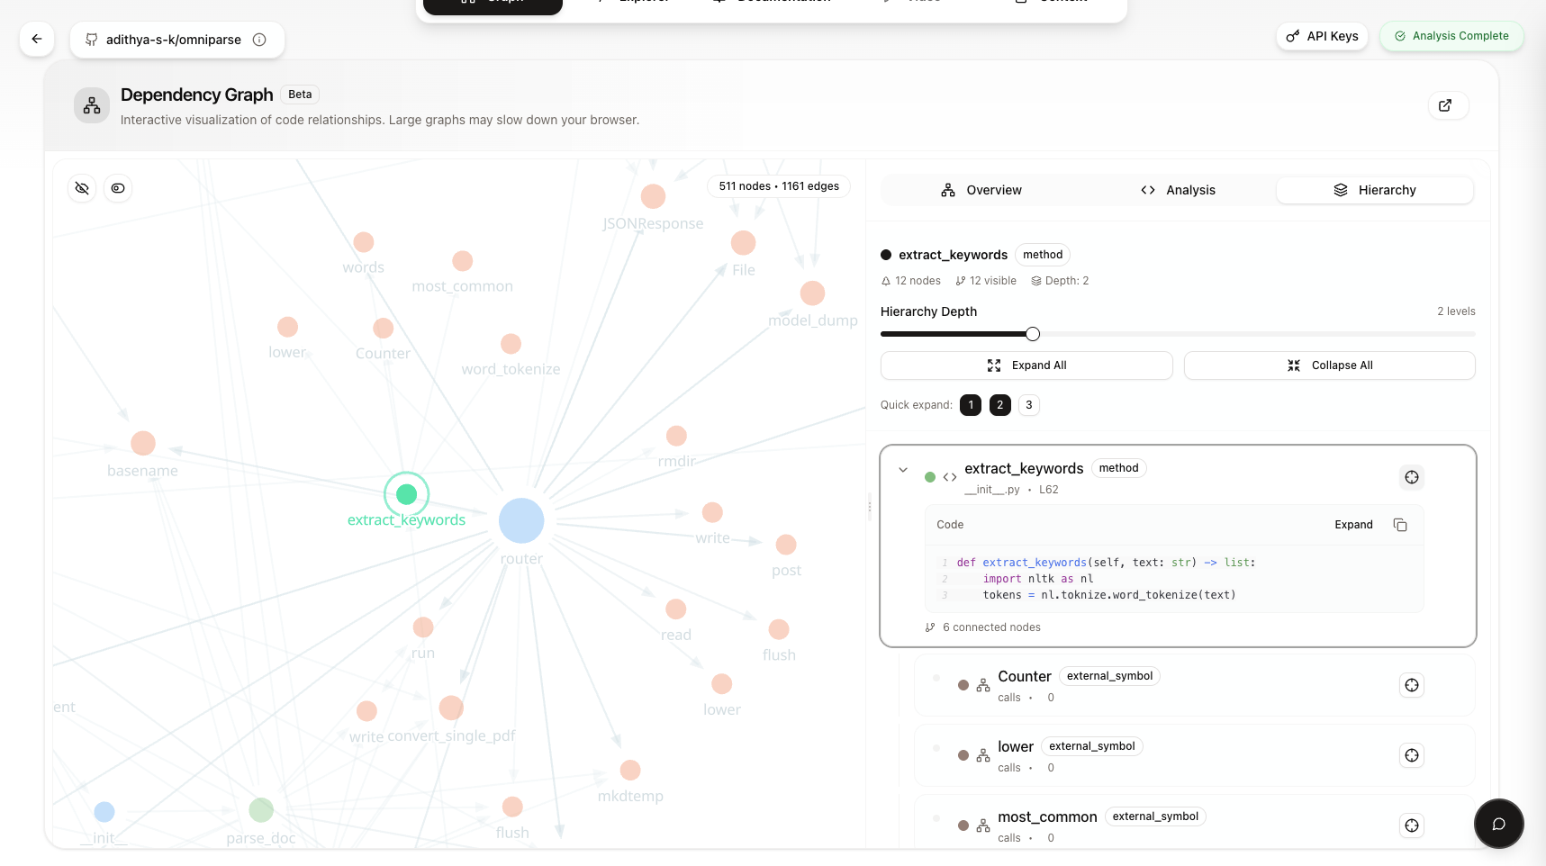The image size is (1546, 866).
Task: Click the Depth: 2 indicator
Action: tap(1060, 281)
